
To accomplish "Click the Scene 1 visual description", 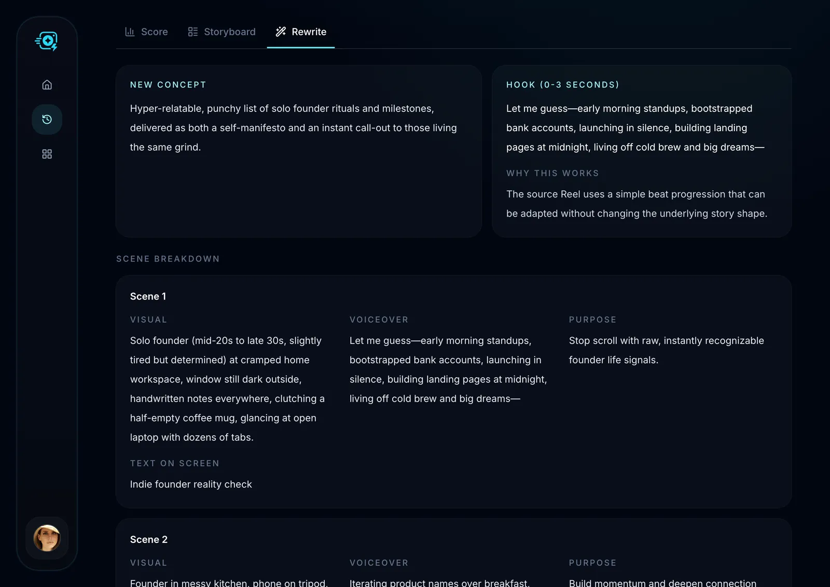I will tap(227, 389).
